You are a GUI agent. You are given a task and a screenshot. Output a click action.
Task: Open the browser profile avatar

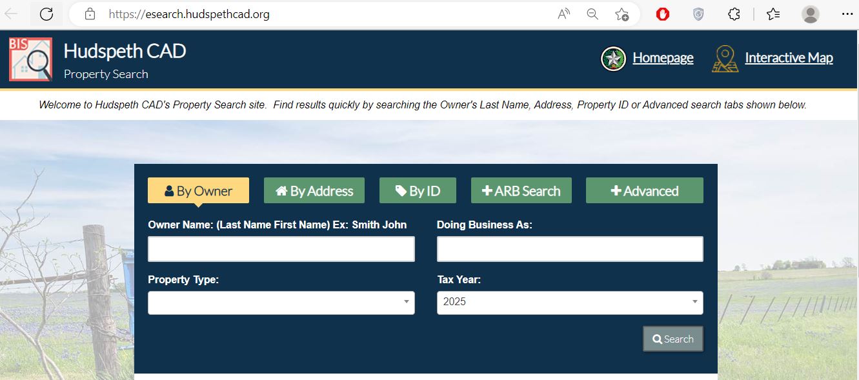click(810, 14)
